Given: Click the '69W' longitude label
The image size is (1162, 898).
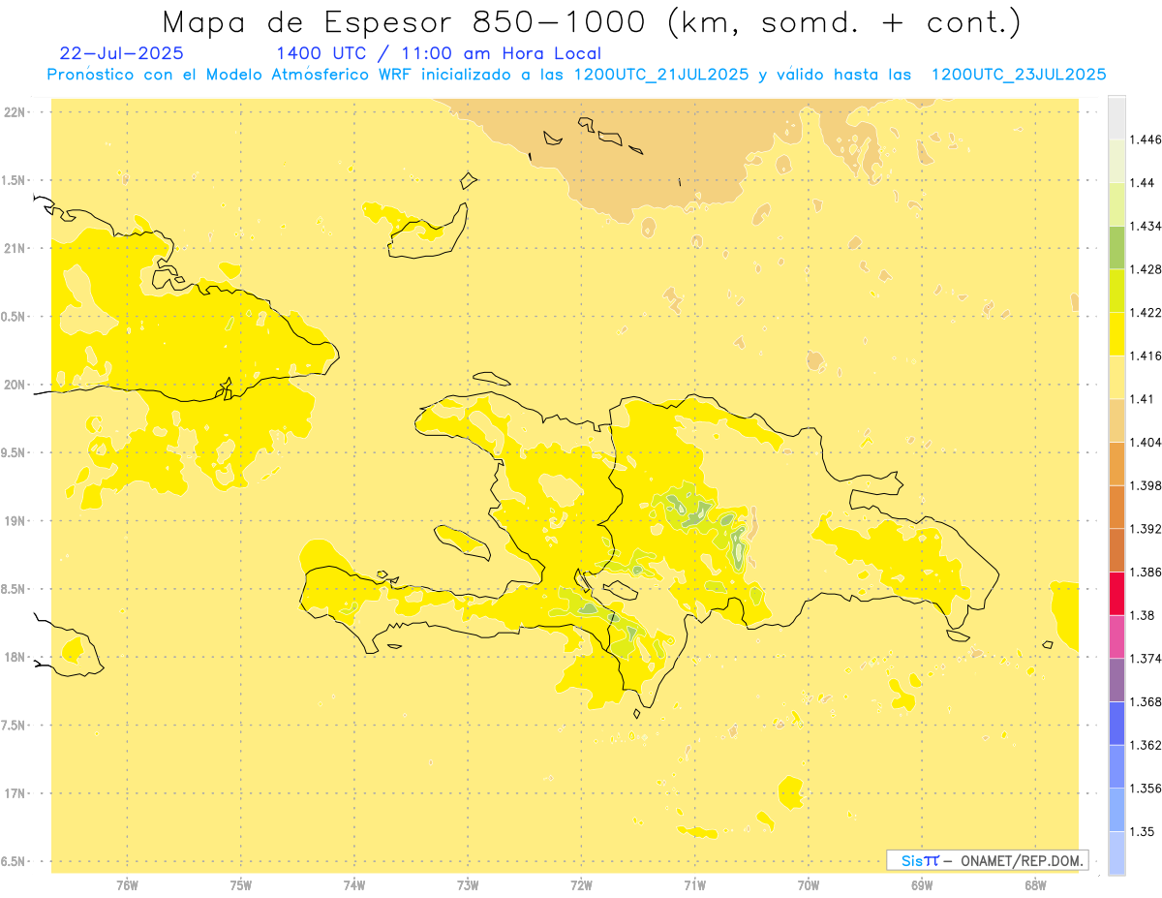Looking at the screenshot, I should point(922,885).
